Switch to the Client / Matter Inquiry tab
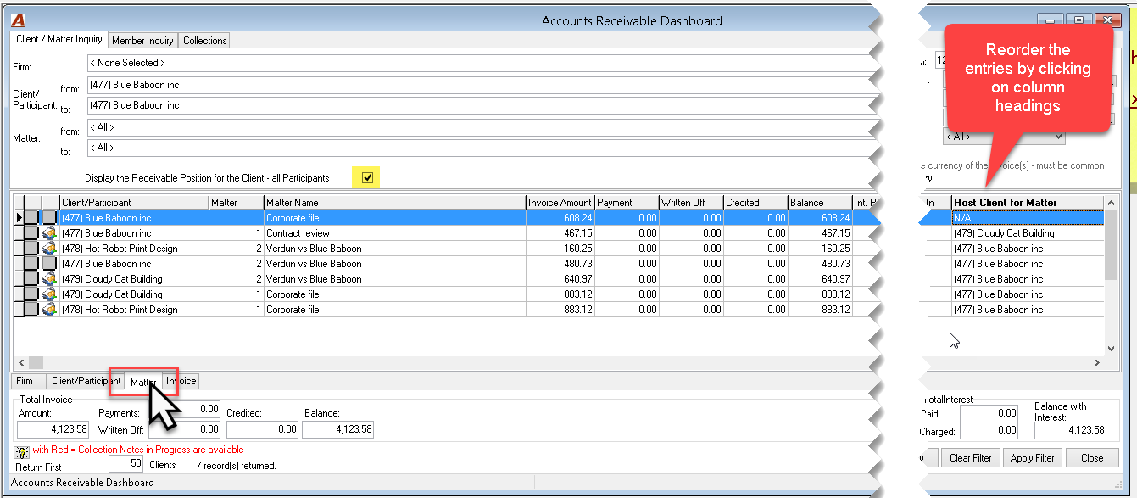The width and height of the screenshot is (1137, 498). (59, 39)
